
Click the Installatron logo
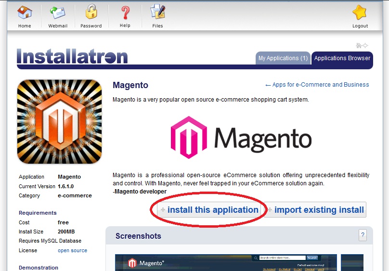coord(72,56)
